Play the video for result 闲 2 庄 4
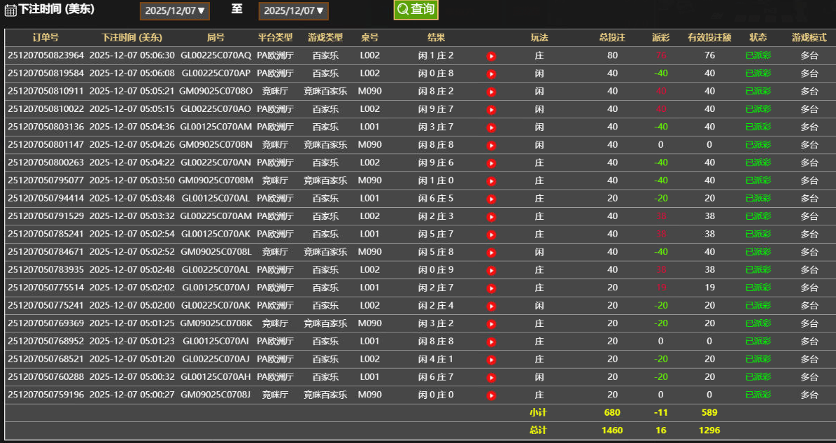 492,305
